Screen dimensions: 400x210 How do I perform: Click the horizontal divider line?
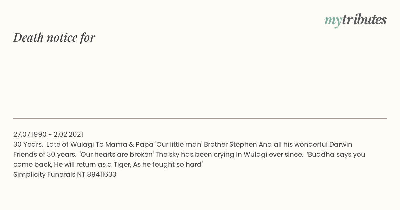click(x=200, y=118)
